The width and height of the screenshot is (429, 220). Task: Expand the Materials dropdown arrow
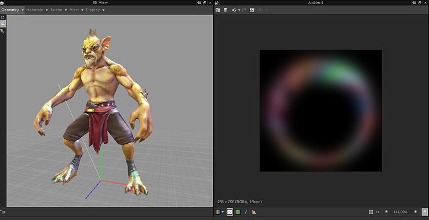[46, 10]
